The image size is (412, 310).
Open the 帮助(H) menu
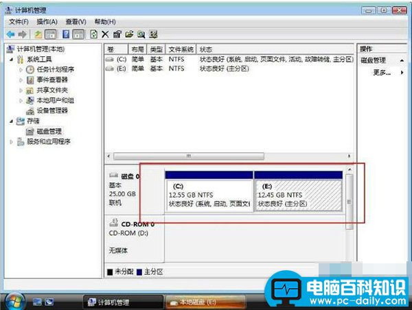coord(105,22)
